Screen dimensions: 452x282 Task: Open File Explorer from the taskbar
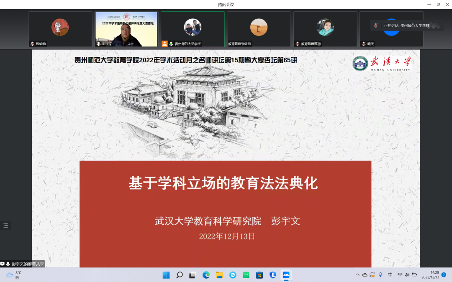219,275
